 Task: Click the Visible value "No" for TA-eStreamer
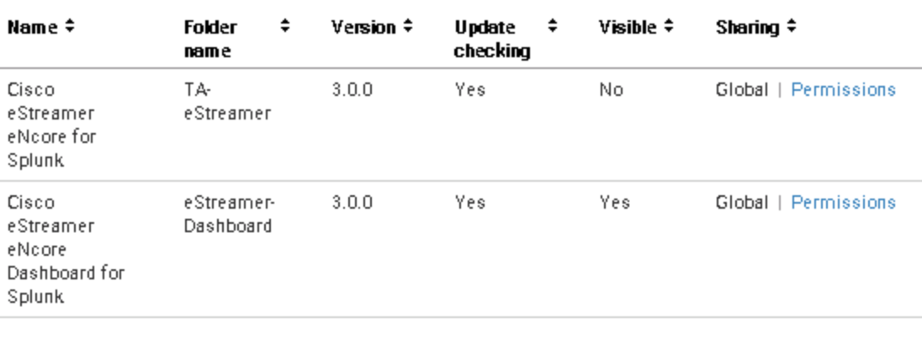pos(611,90)
